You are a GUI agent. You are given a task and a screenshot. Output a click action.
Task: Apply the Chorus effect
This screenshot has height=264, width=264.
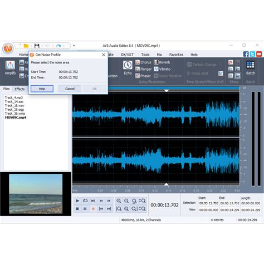(x=143, y=62)
